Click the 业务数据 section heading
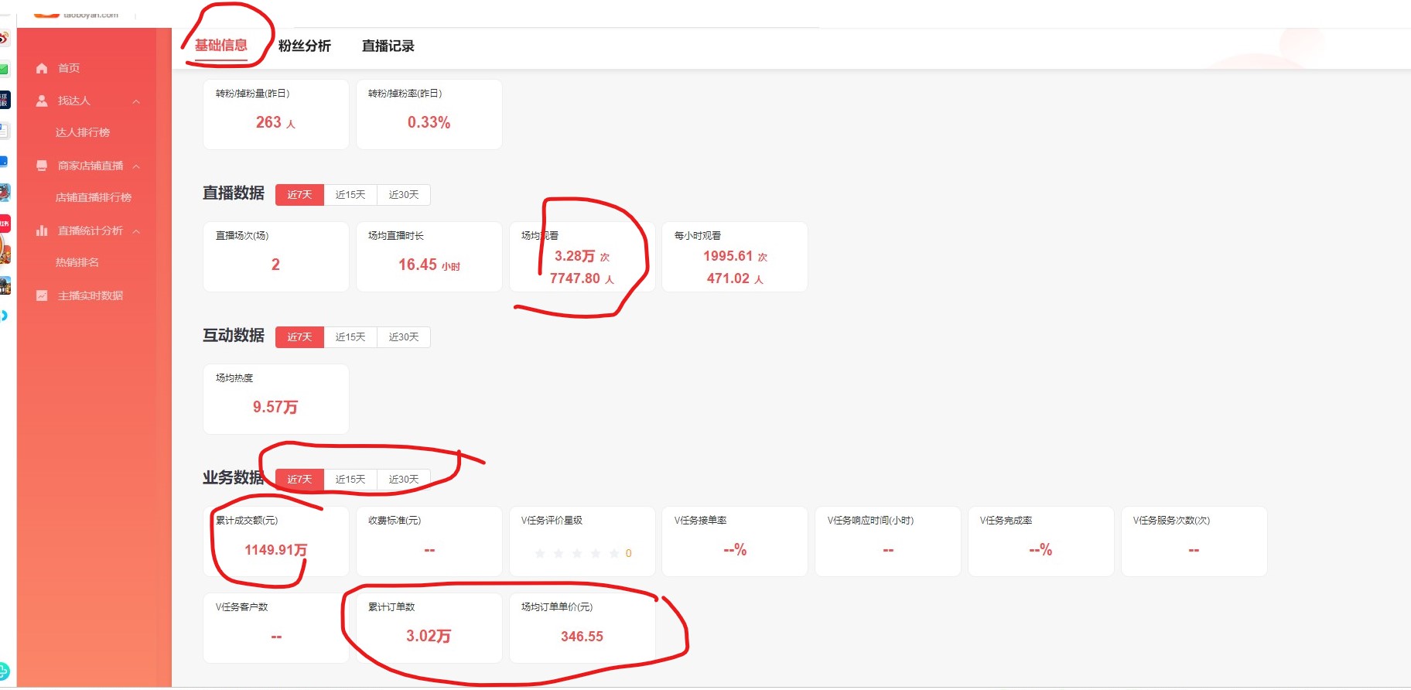This screenshot has height=690, width=1411. (234, 478)
